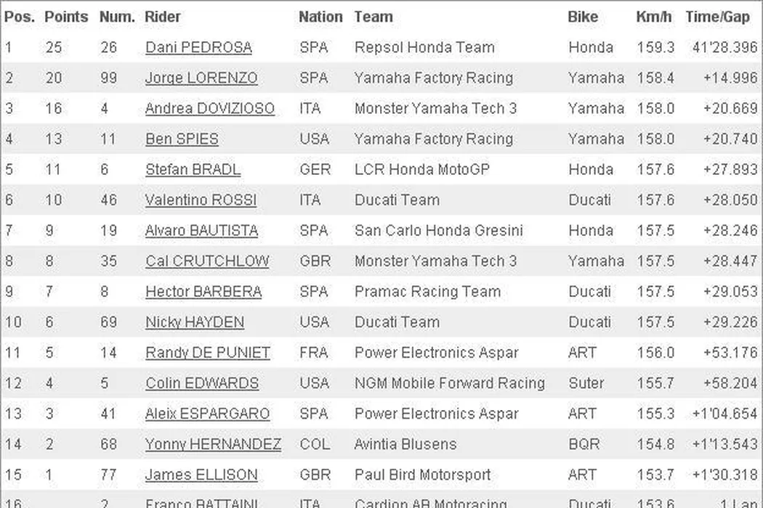Select Ben SPIES rider link
763x508 pixels.
tap(182, 139)
